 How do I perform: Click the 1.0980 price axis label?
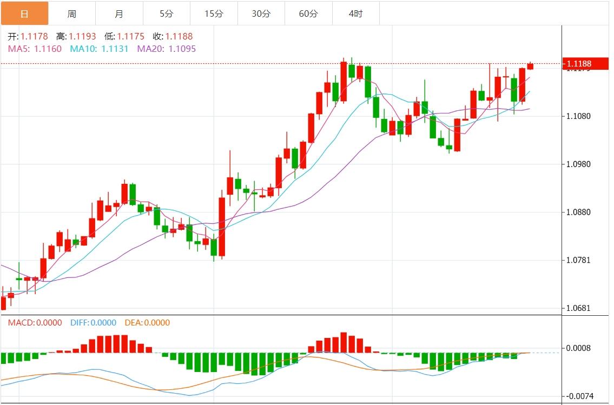(x=579, y=164)
